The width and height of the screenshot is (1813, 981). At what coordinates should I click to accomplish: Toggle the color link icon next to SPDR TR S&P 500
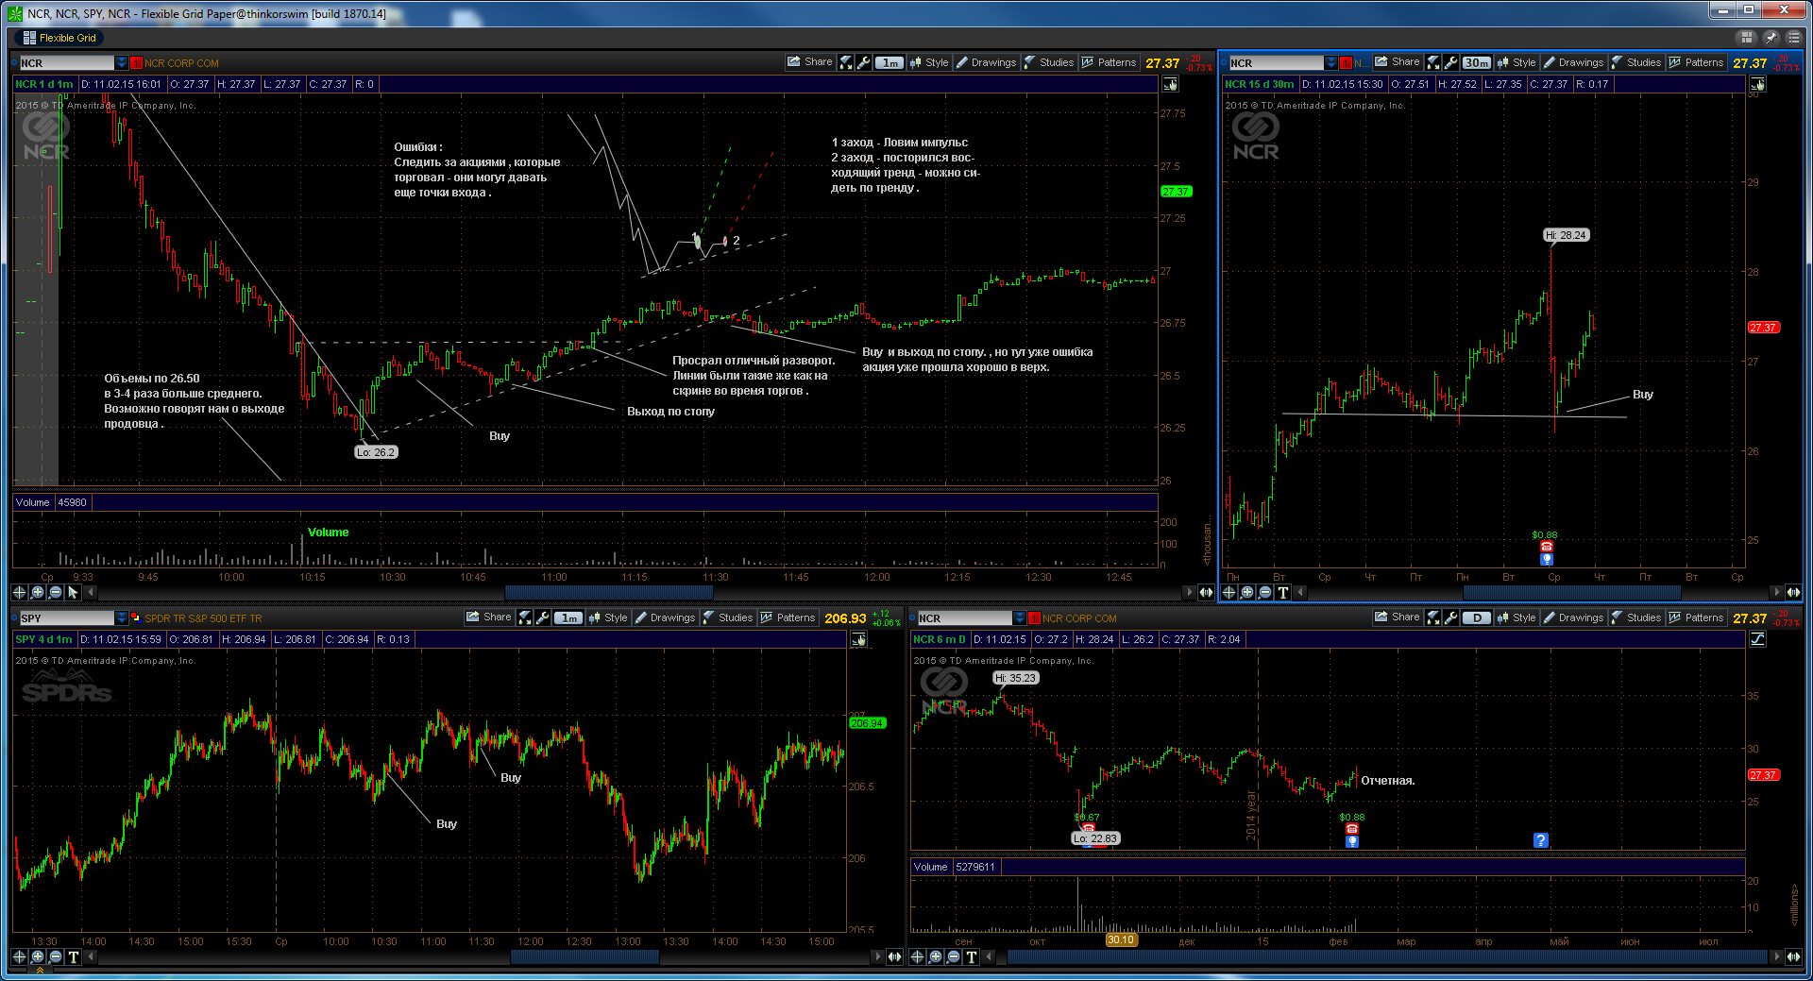click(x=136, y=618)
